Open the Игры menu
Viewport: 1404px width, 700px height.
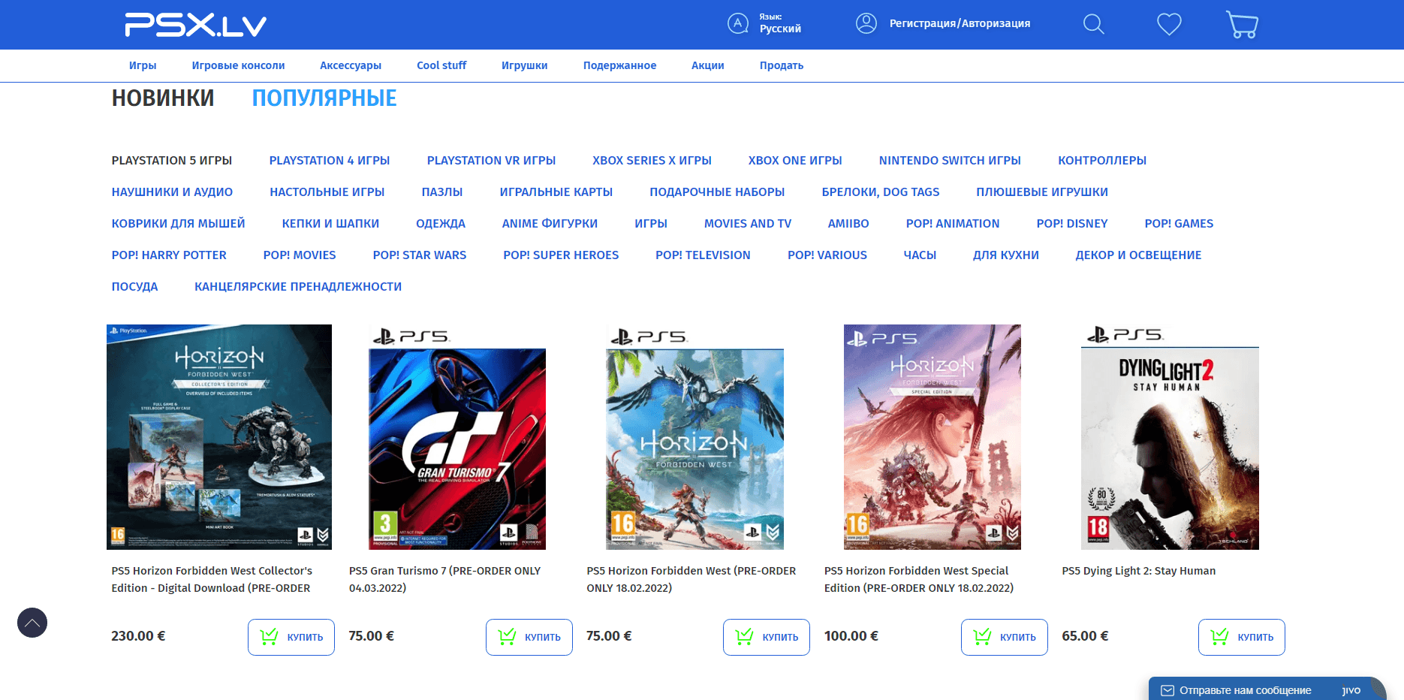pyautogui.click(x=143, y=65)
